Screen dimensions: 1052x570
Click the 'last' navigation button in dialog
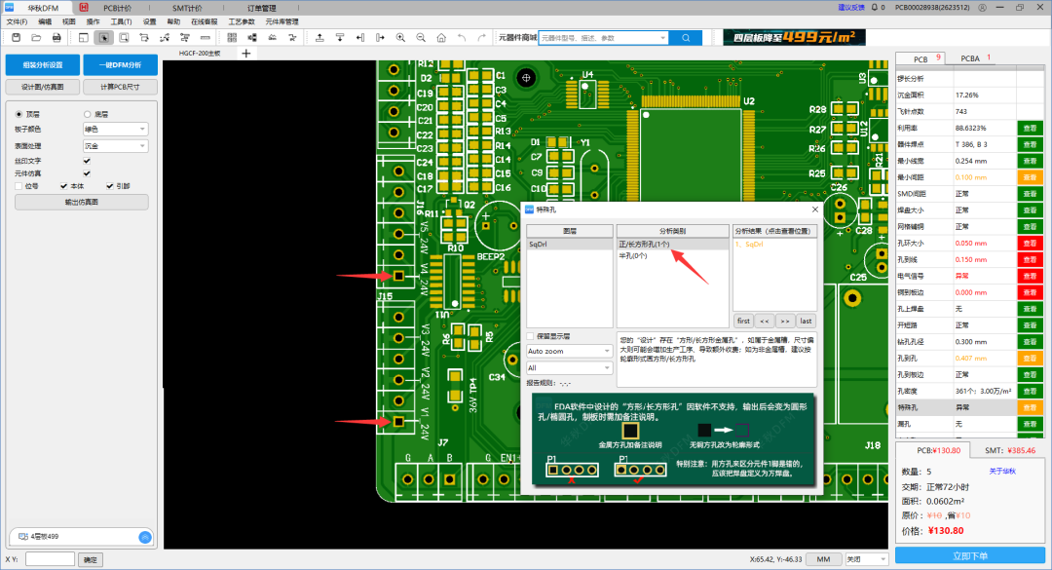click(806, 321)
